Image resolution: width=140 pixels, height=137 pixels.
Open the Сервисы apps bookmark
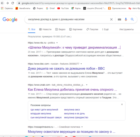(x=7, y=8)
